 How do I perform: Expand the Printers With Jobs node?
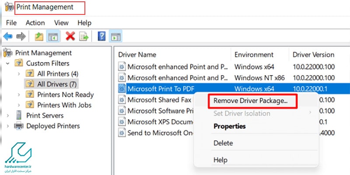(19, 105)
